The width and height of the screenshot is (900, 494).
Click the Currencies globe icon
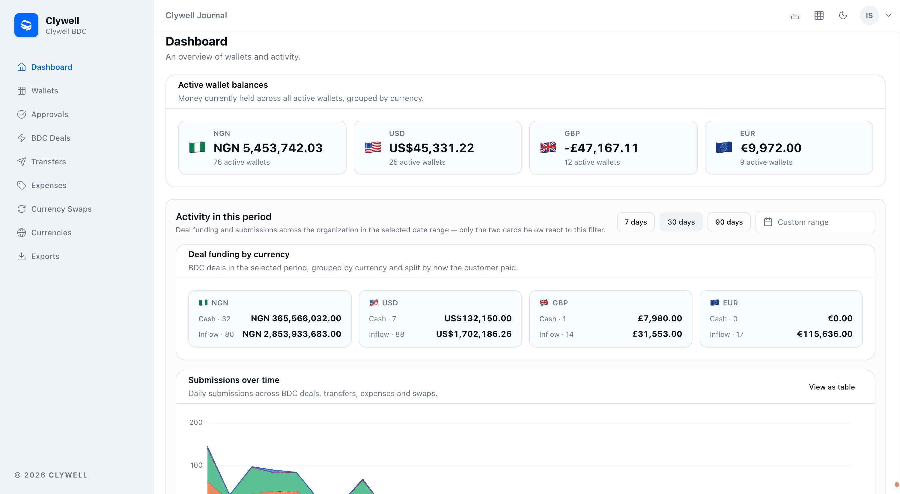(22, 233)
